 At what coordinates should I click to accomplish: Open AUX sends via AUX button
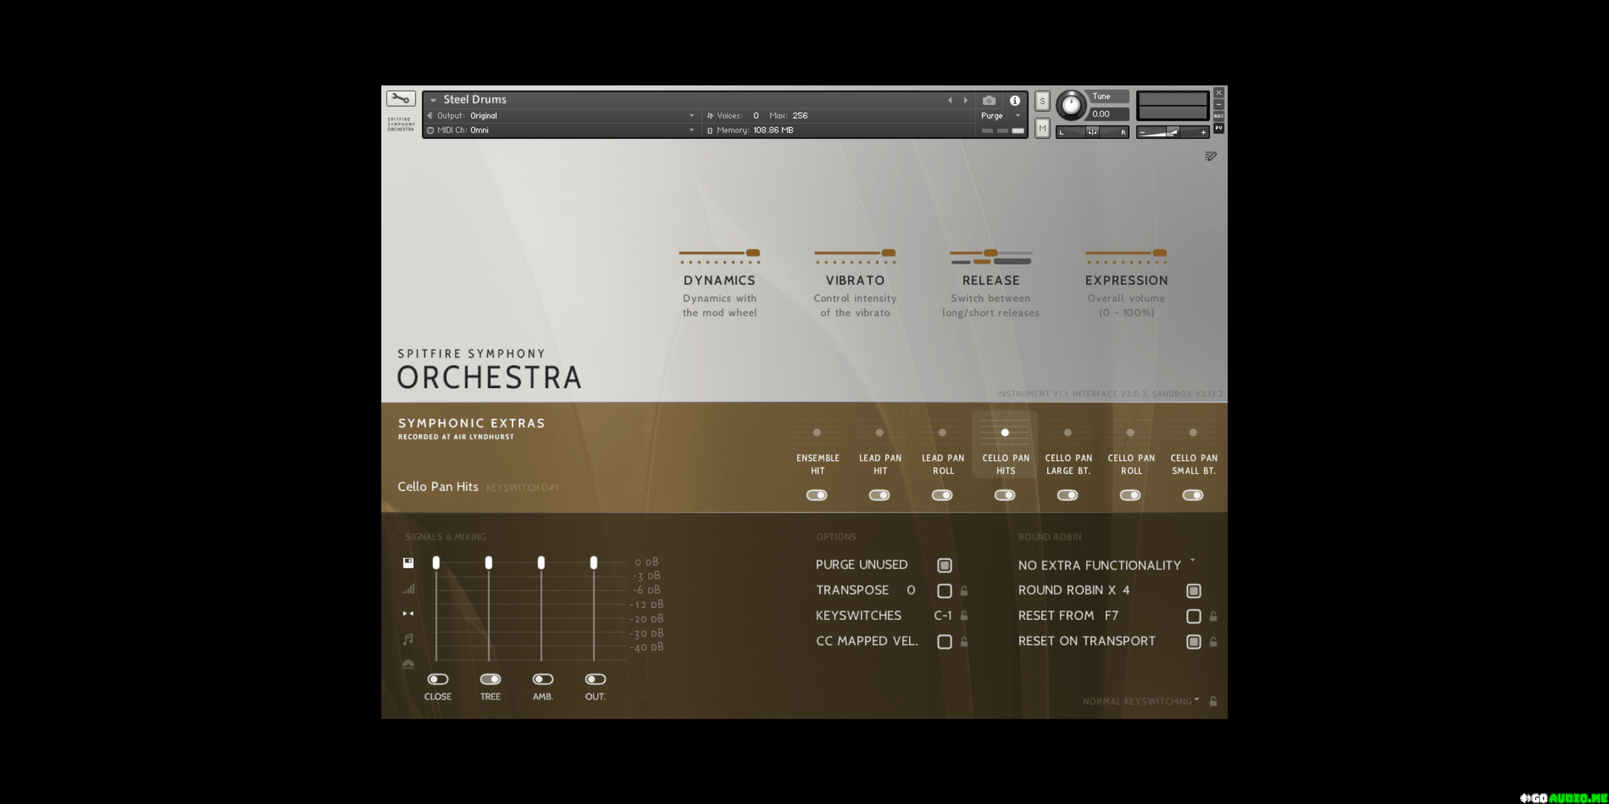pyautogui.click(x=1218, y=116)
